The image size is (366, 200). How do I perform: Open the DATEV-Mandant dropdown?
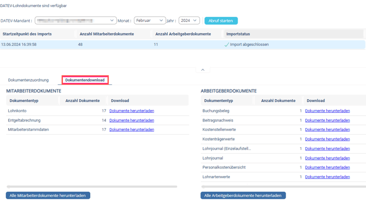(x=75, y=21)
